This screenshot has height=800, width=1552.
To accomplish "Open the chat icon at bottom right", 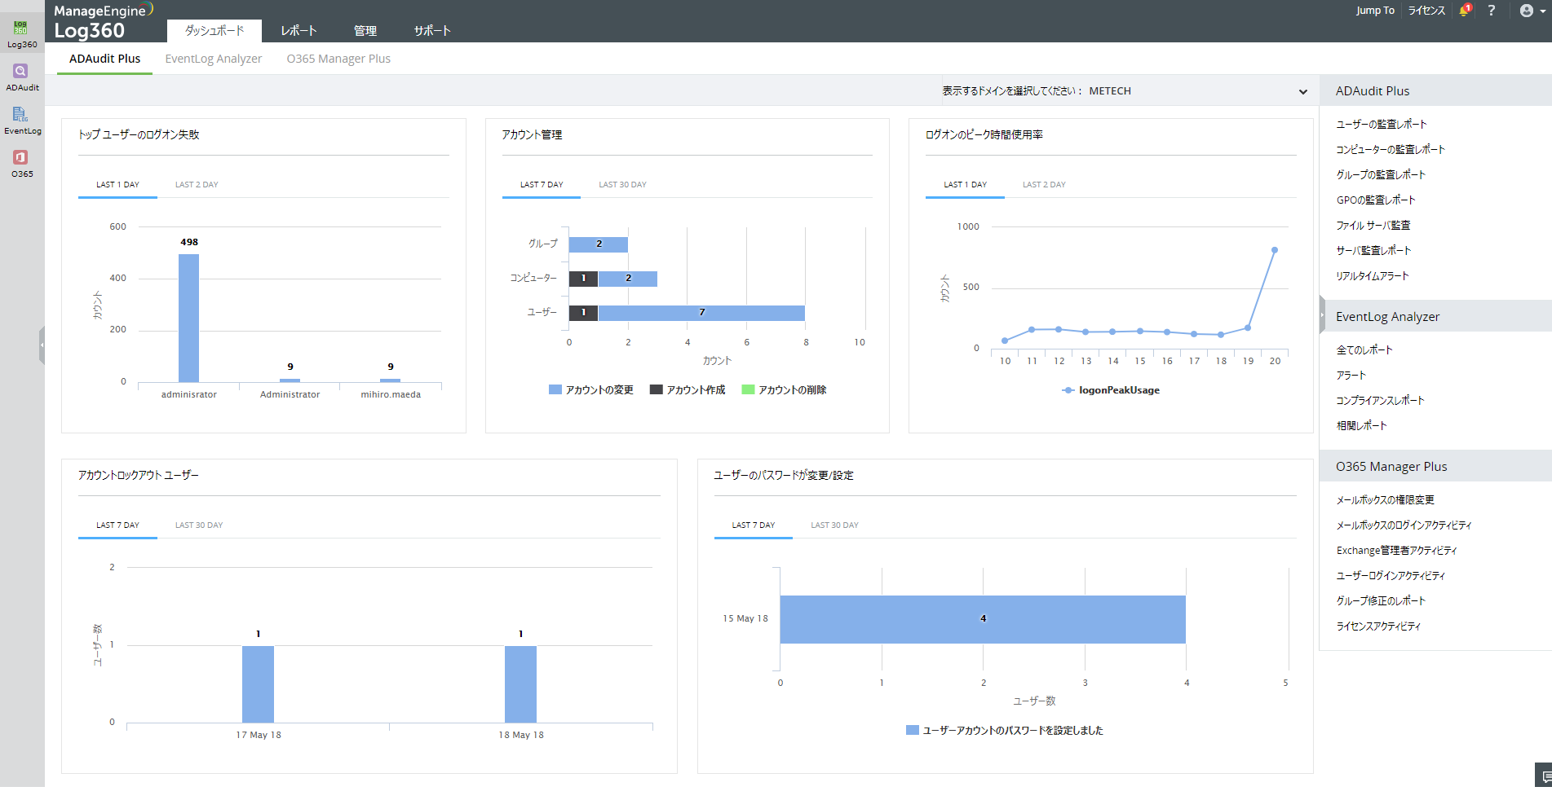I will (1545, 776).
